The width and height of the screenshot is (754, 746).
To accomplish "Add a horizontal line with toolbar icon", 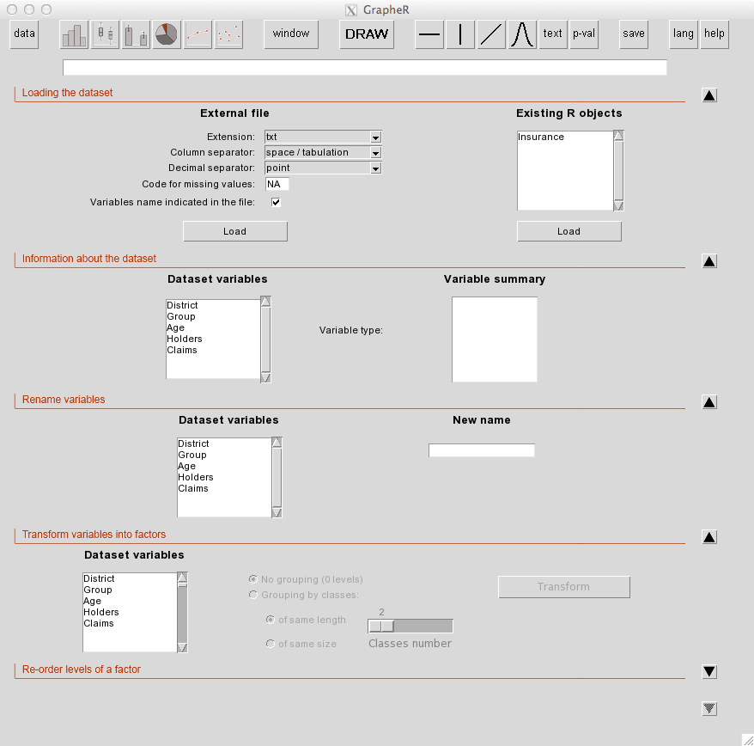I will tap(429, 34).
